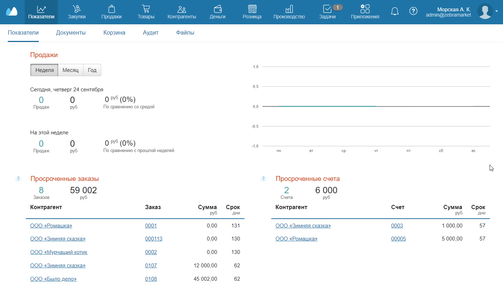Open counterparty ООО «Мурчащий котик
Viewport: 503px width, 286px height.
pos(59,252)
